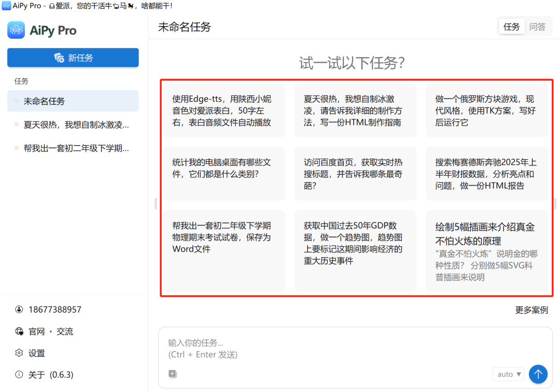Click the 交流 link in the sidebar

click(x=64, y=331)
